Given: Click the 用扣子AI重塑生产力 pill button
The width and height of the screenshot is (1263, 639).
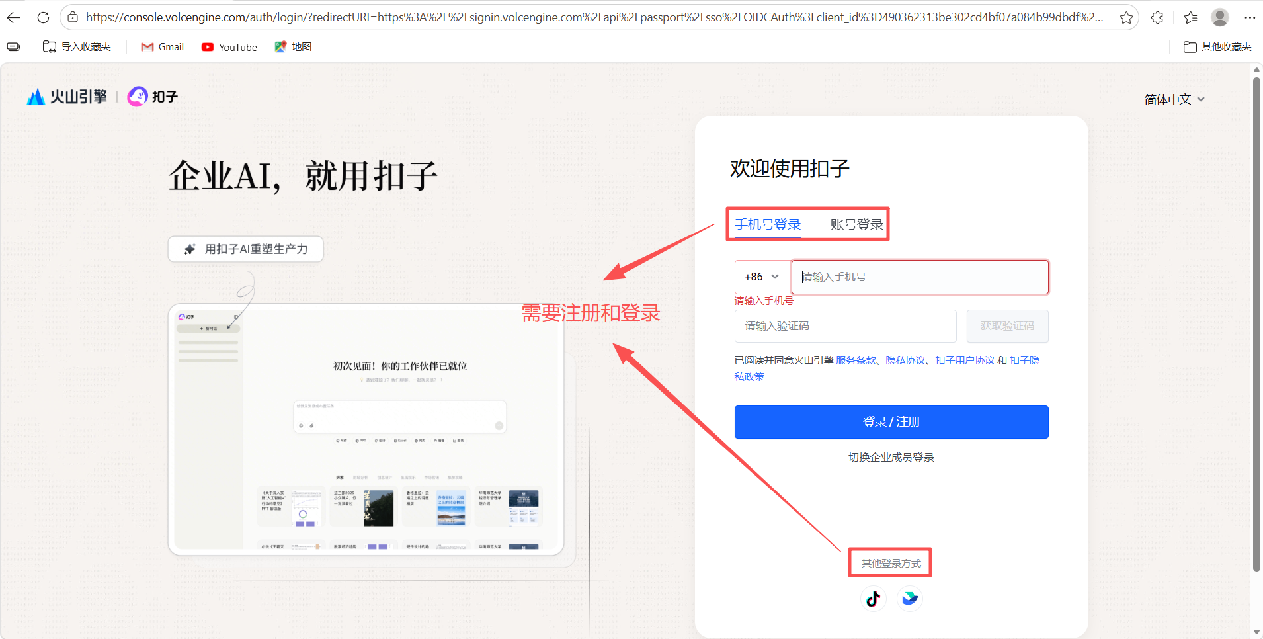Looking at the screenshot, I should (x=246, y=249).
